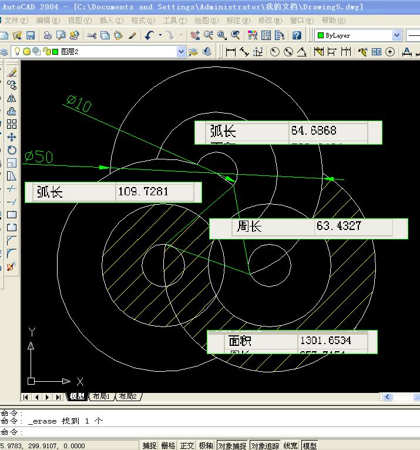Open the 绘图 menu
Screen dimensions: 420x450
click(206, 21)
